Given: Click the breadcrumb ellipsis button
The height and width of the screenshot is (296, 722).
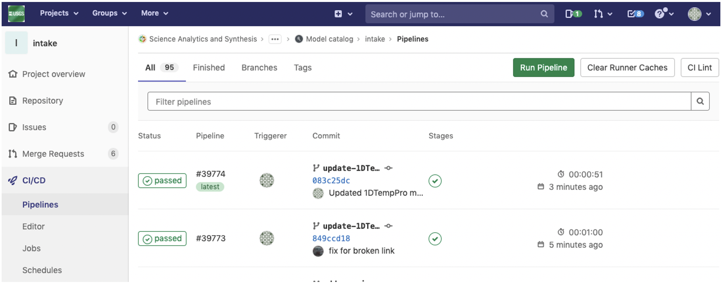Looking at the screenshot, I should [275, 39].
